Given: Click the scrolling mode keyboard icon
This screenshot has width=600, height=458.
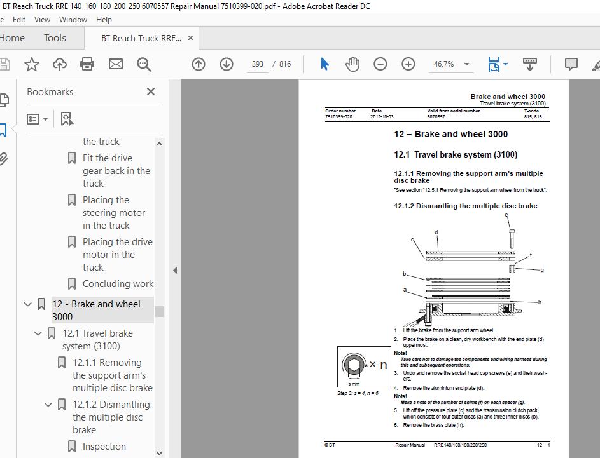Looking at the screenshot, I should [530, 64].
